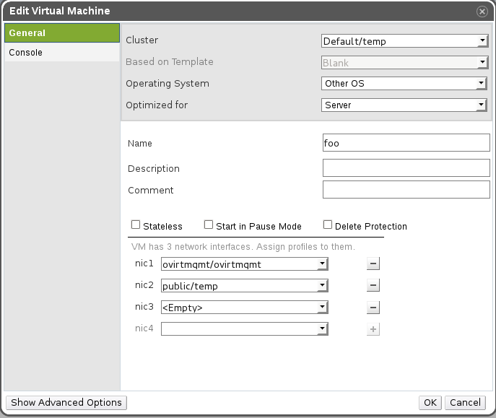
Task: Open nic1 profile dropdown
Action: click(245, 264)
